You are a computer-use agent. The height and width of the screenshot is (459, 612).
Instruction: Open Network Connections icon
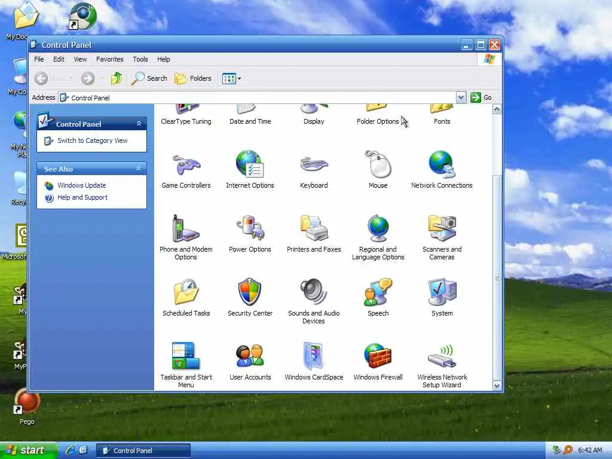pyautogui.click(x=442, y=164)
